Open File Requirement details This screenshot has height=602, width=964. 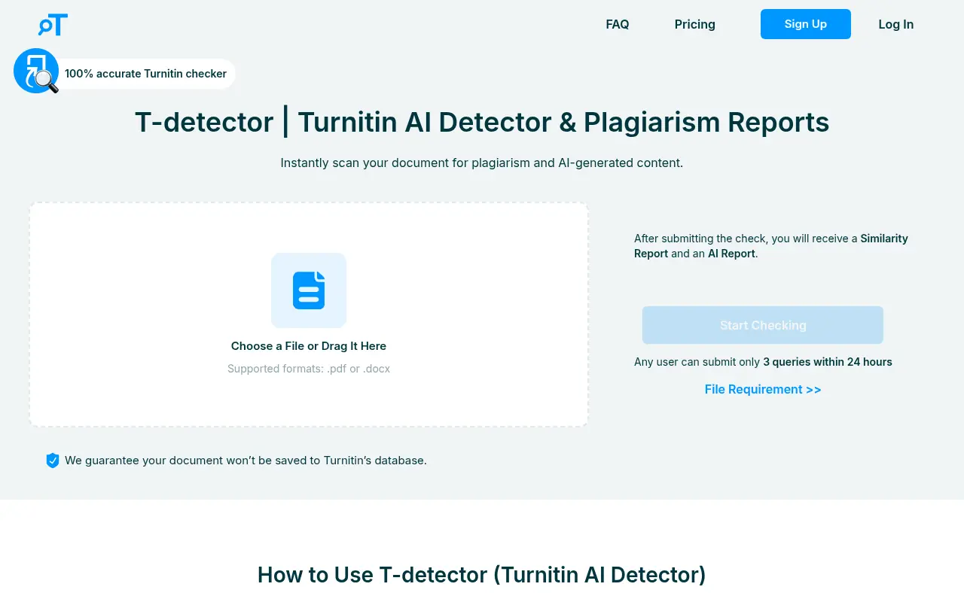point(763,389)
